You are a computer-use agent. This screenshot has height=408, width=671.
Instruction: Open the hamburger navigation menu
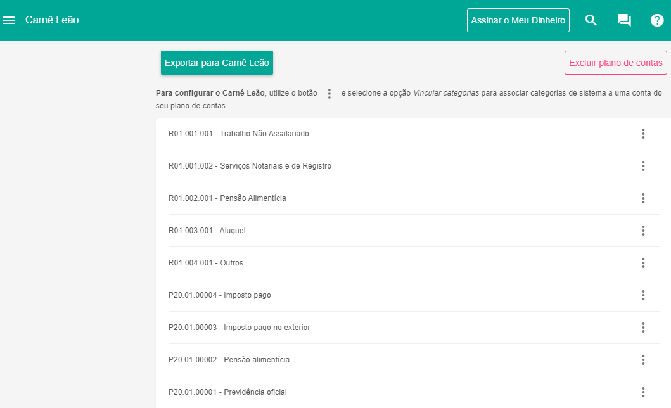9,20
